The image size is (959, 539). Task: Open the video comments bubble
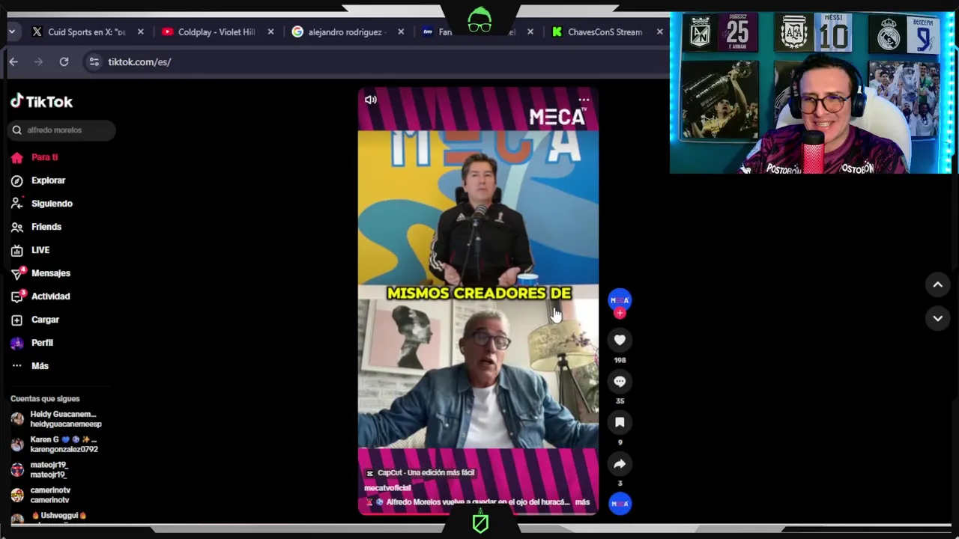point(620,382)
